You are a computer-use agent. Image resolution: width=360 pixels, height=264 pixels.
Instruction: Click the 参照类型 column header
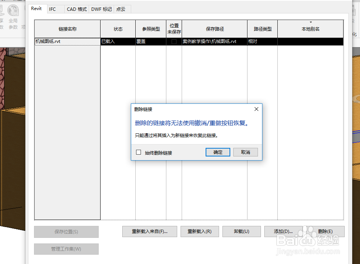pyautogui.click(x=151, y=29)
